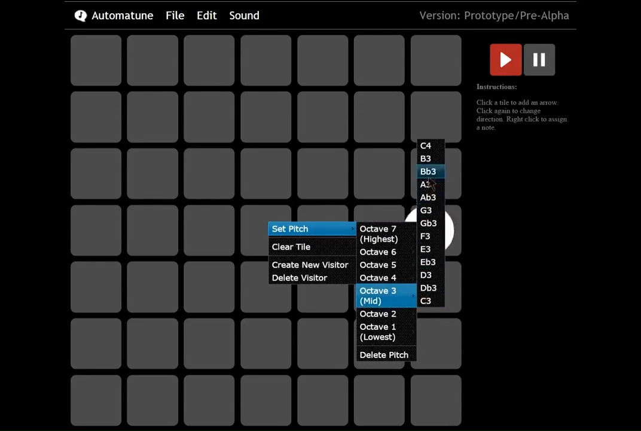
Task: Expand Octave 7 (Highest) submenu
Action: coord(379,233)
